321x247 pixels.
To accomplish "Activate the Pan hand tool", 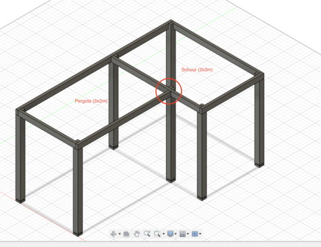I will 136,234.
